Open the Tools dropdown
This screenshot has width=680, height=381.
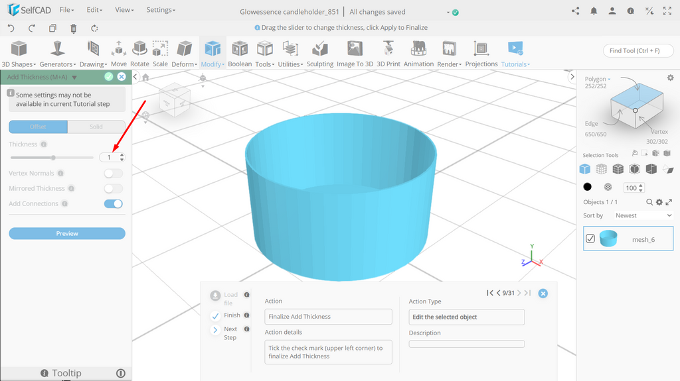pos(264,54)
